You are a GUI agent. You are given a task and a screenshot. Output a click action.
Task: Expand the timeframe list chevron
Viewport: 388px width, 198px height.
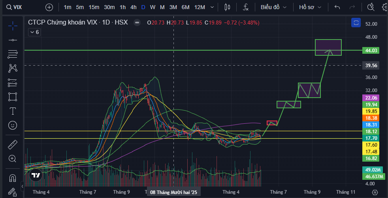[x=212, y=7]
